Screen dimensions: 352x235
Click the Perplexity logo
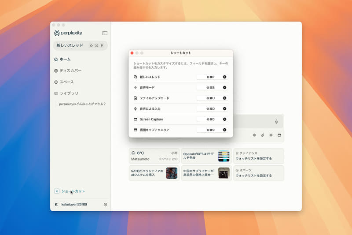click(68, 33)
